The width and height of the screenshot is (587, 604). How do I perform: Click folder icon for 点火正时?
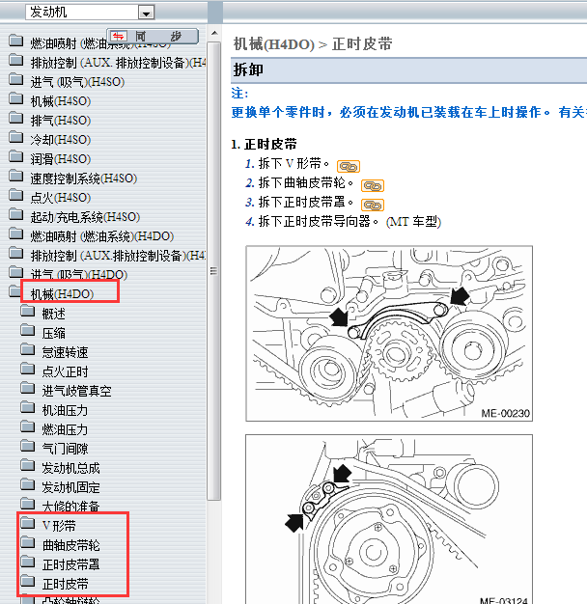pyautogui.click(x=27, y=369)
